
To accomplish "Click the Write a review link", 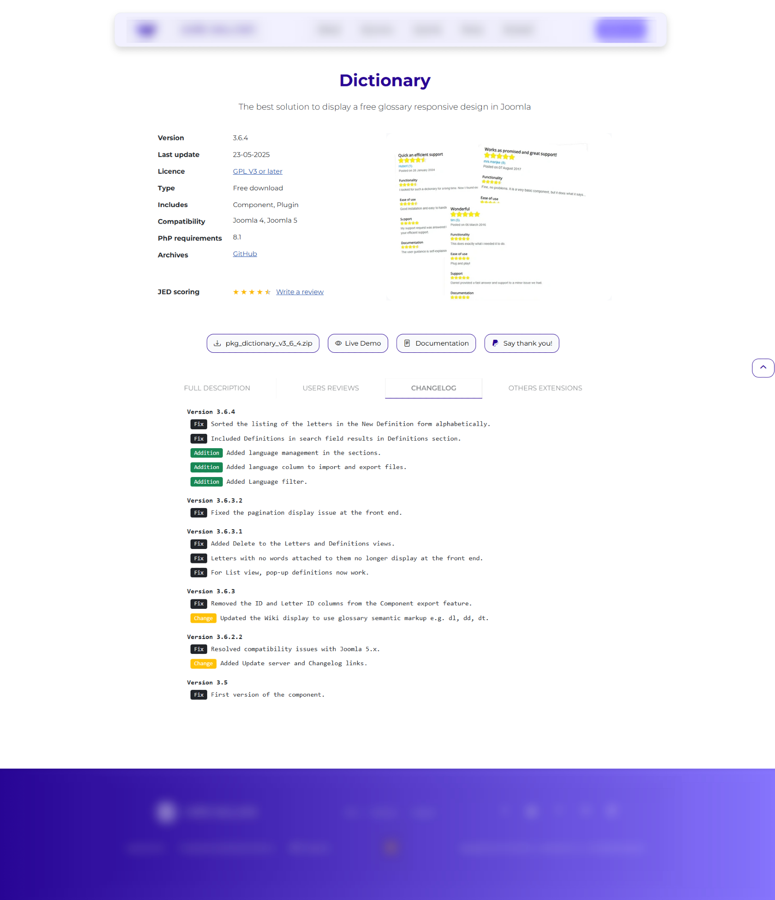I will click(x=300, y=292).
